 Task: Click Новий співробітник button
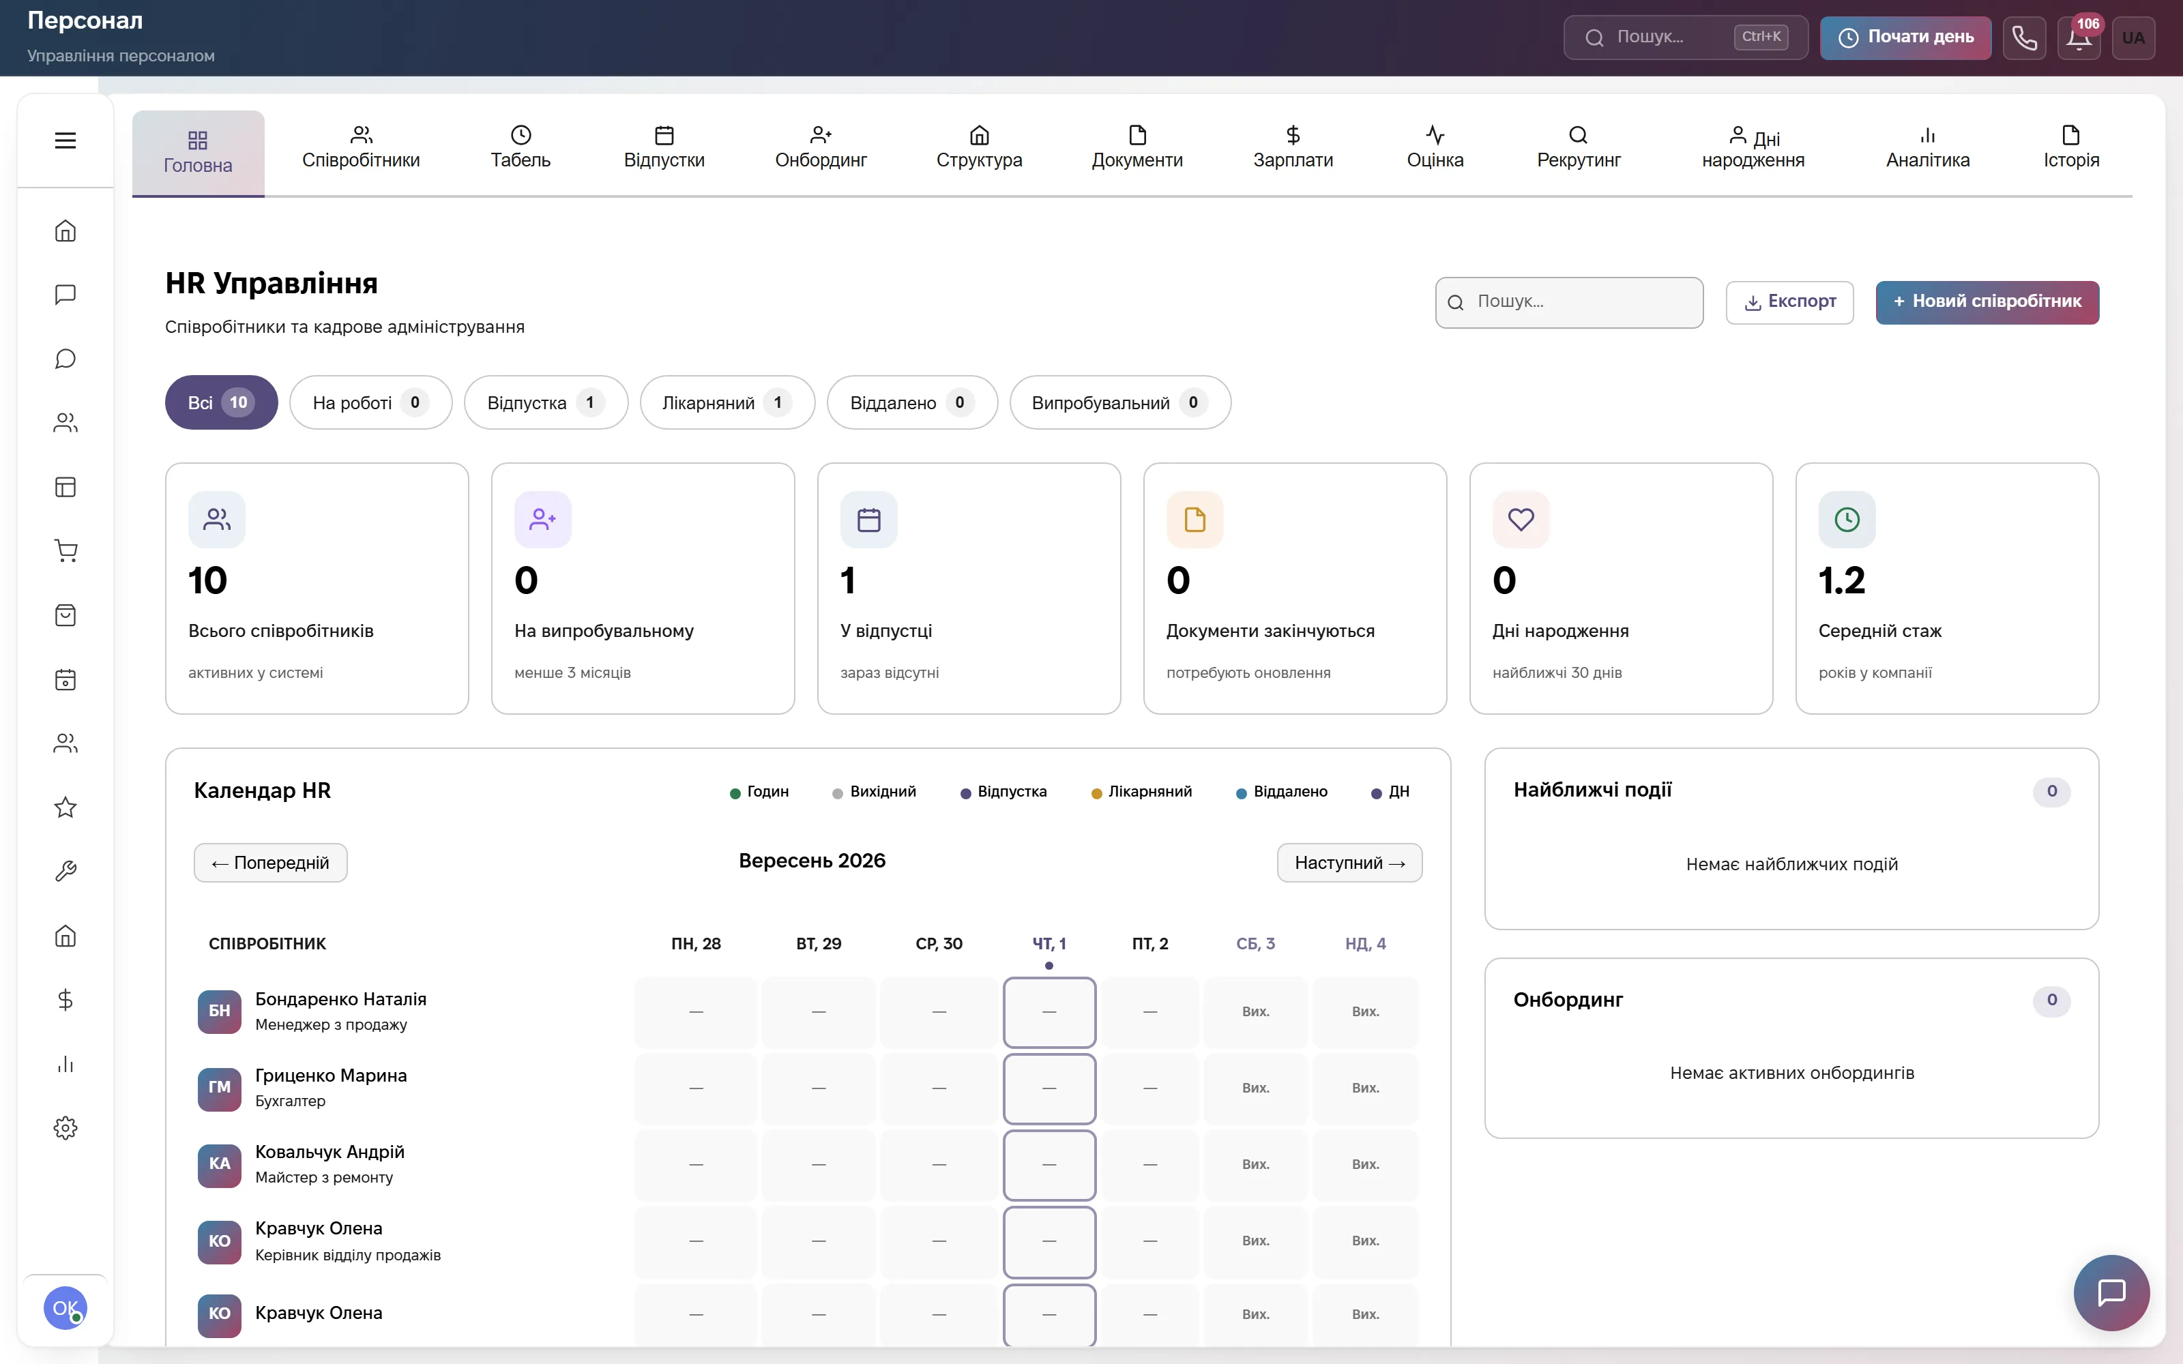click(1987, 302)
